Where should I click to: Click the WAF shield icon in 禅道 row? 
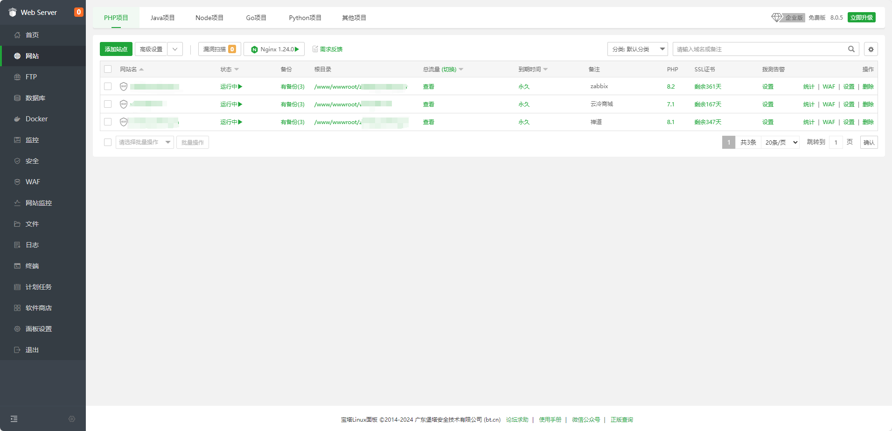[124, 122]
